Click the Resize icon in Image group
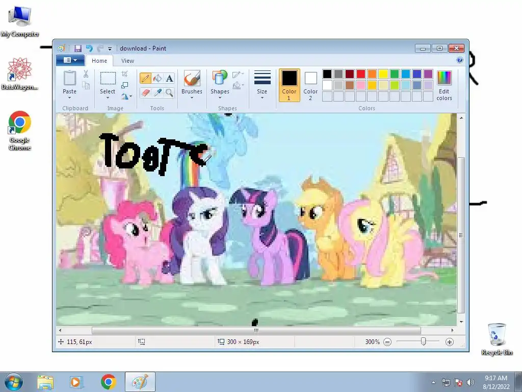522x392 pixels. click(x=125, y=85)
